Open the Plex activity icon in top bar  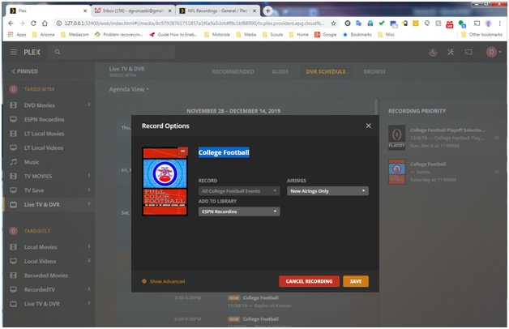tap(433, 52)
